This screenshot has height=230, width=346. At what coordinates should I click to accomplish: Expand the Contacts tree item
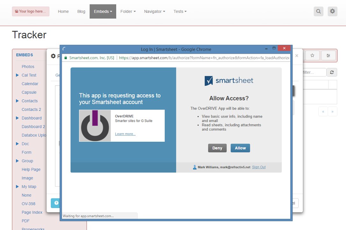click(17, 101)
